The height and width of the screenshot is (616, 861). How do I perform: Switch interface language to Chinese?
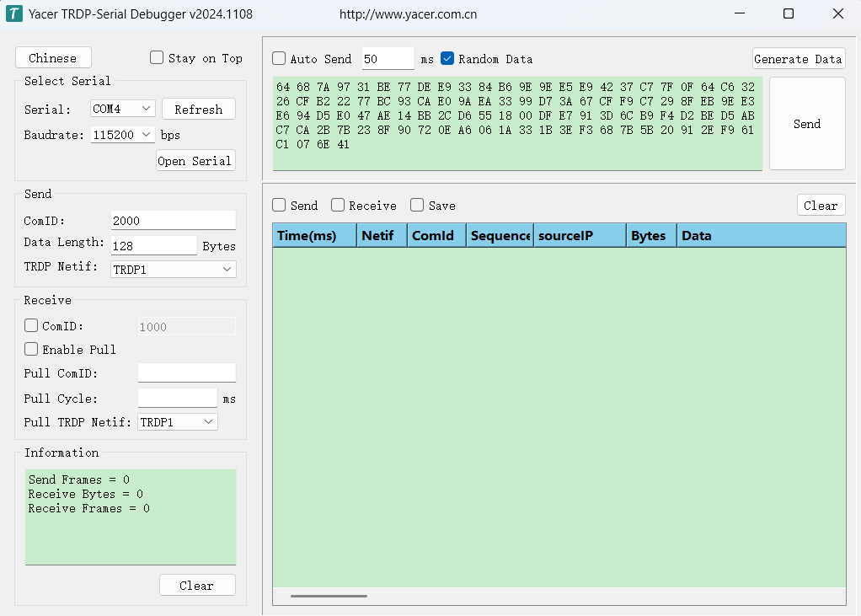tap(53, 57)
